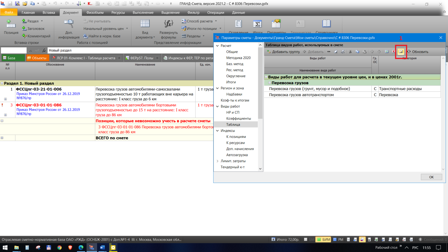448x252 pixels.
Task: Click the delete minus icon in dialog toolbar
Action: [x=329, y=52]
